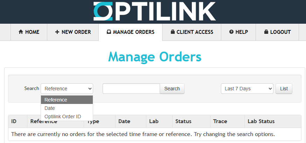Click the inbox icon beside MANAGE ORDERS
The height and width of the screenshot is (143, 306).
coord(109,32)
